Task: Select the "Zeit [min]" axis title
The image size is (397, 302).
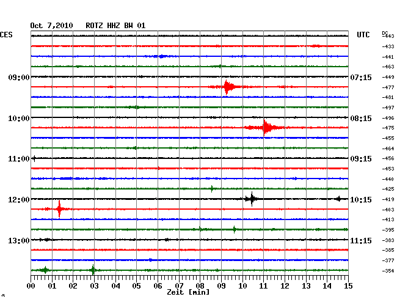Action: (188, 292)
